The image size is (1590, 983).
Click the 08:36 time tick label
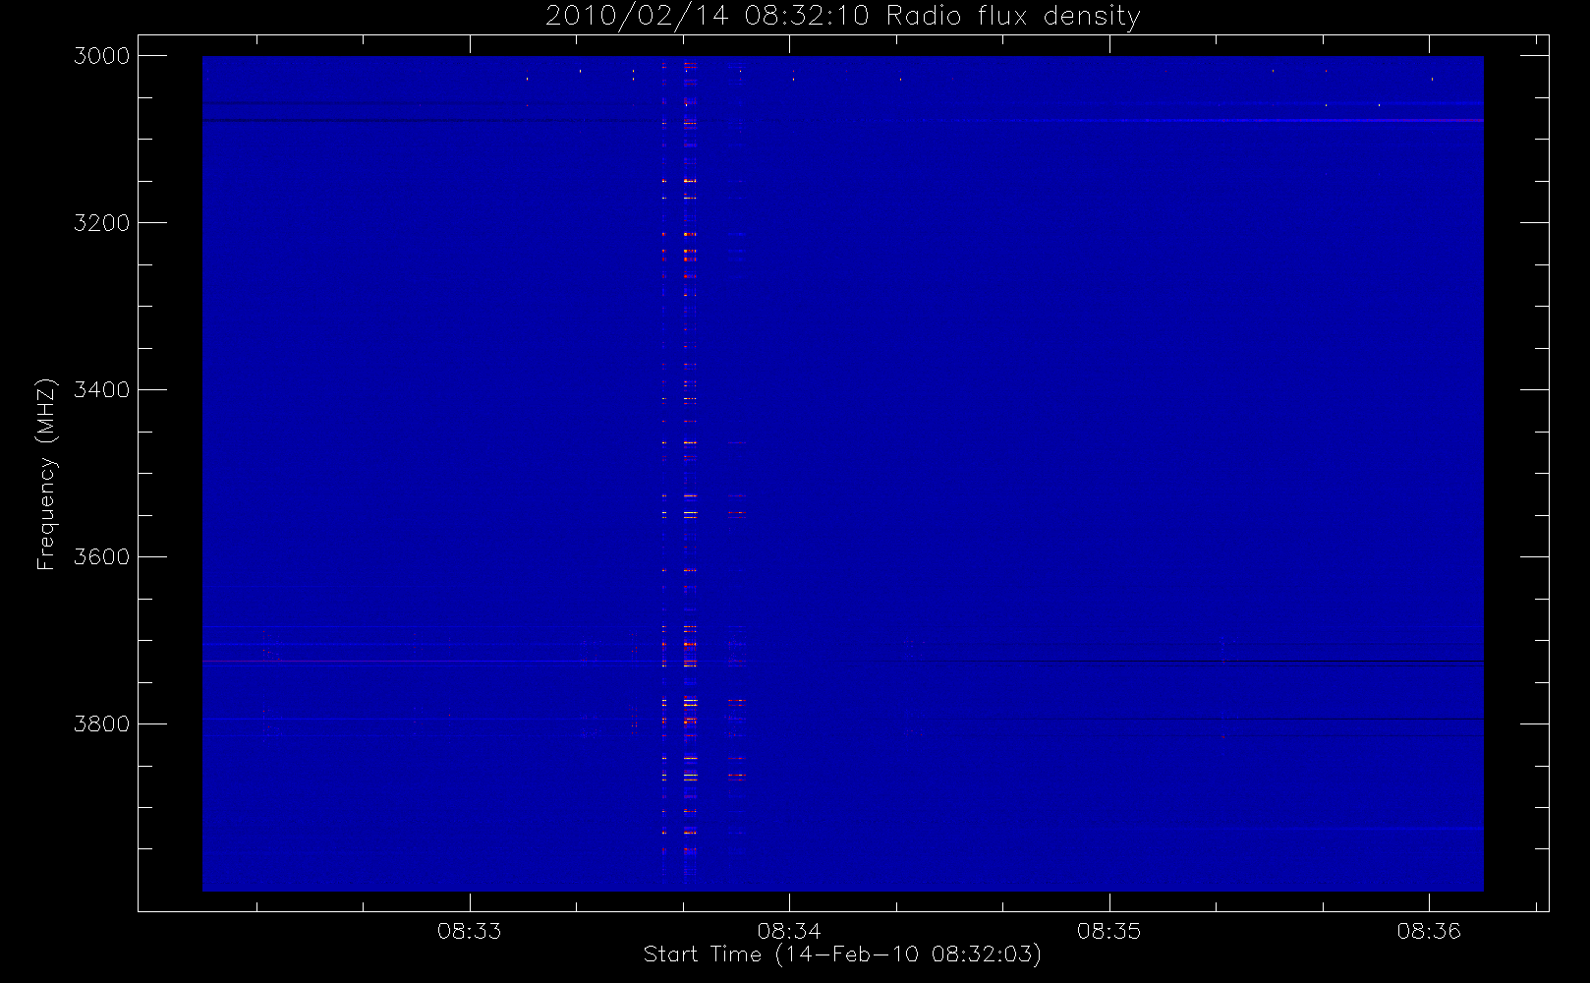pyautogui.click(x=1429, y=931)
